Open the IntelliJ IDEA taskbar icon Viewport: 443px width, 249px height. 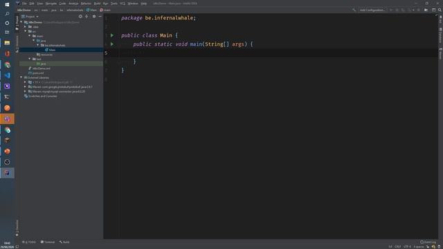click(x=7, y=173)
